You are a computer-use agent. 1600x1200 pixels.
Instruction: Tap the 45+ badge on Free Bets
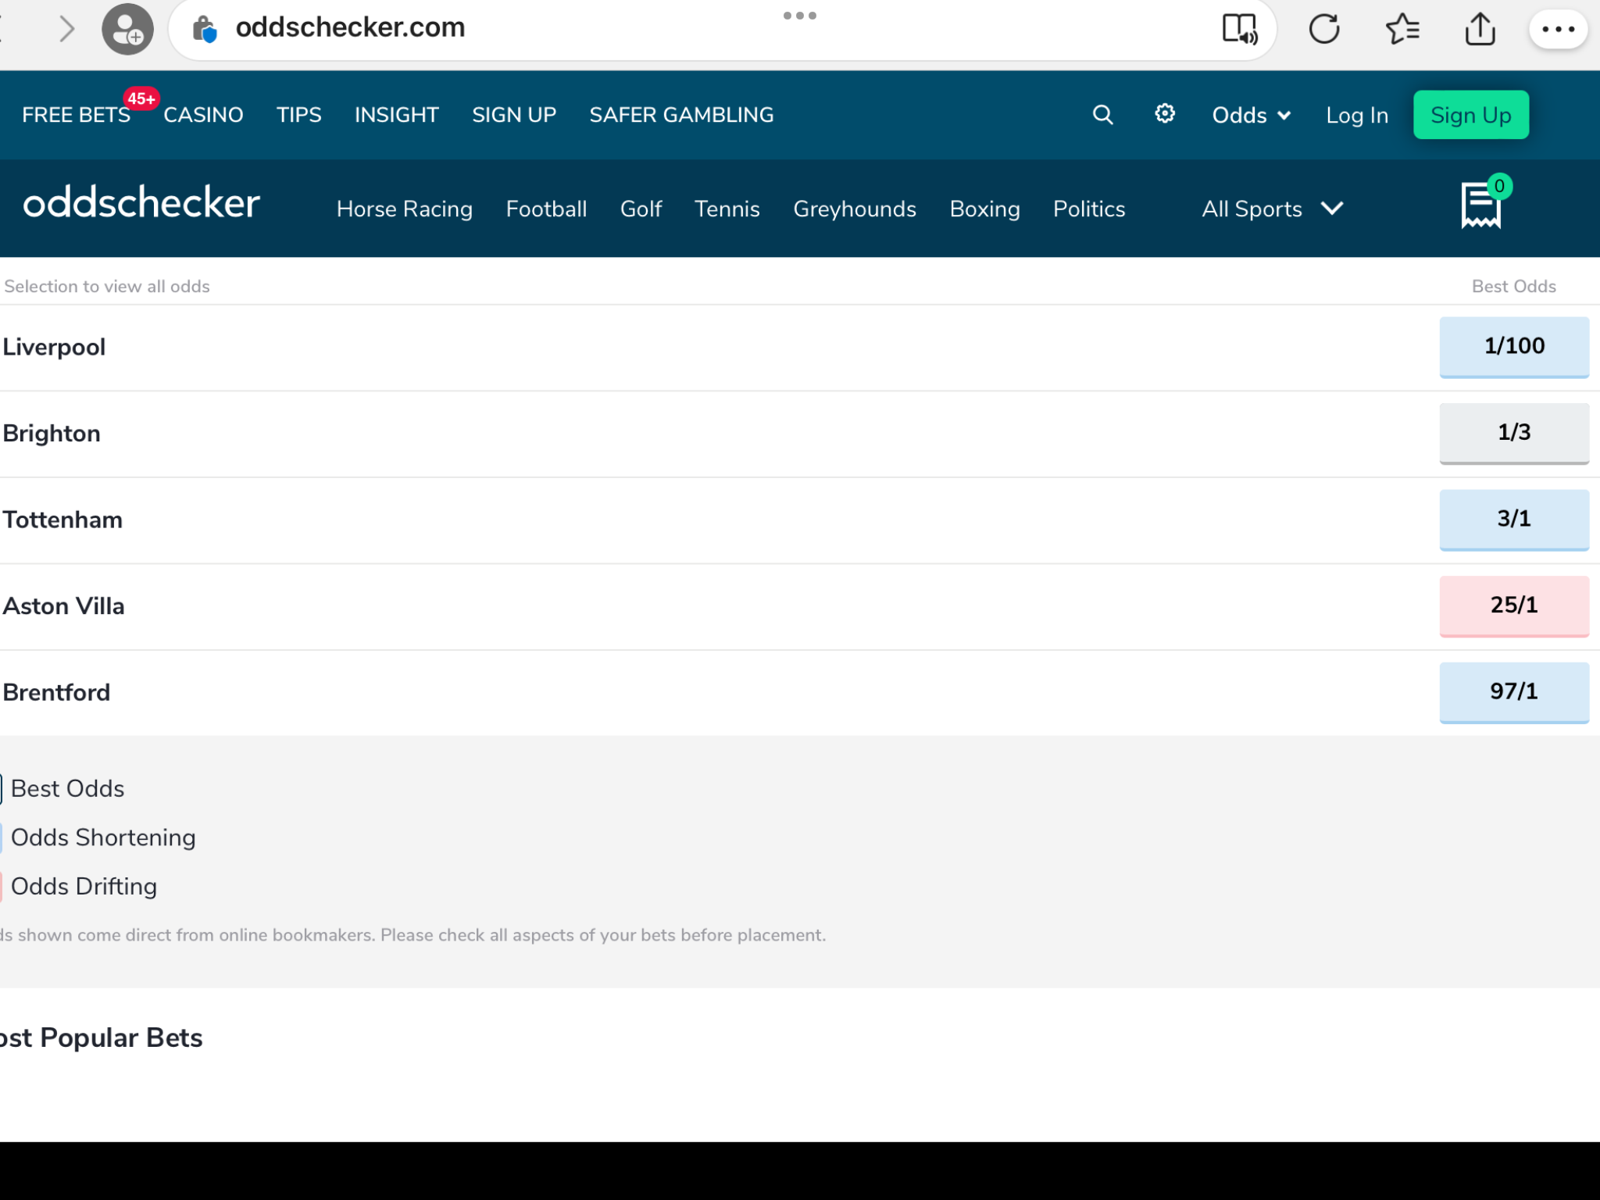point(141,98)
